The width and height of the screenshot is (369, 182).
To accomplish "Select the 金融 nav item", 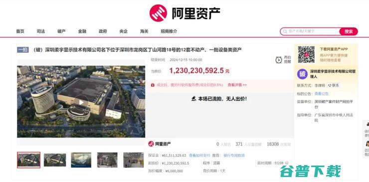I will [82, 31].
